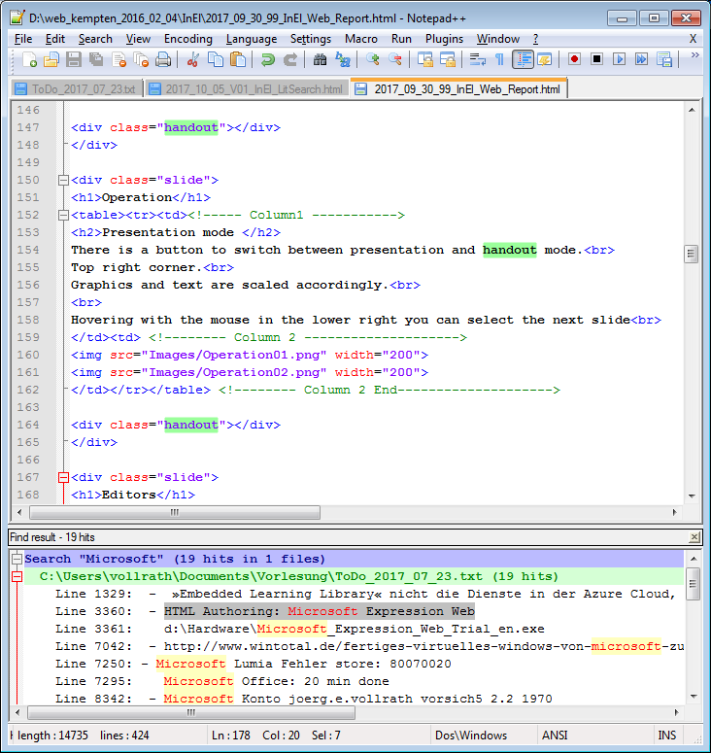The height and width of the screenshot is (753, 711).
Task: Save the current document with the floppy icon
Action: pos(74,60)
